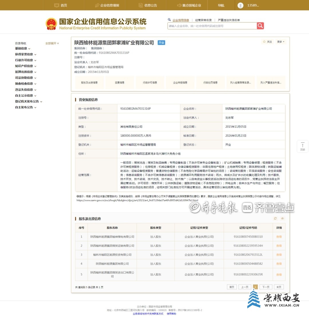Click the small search icon before 企业信用信息
The height and width of the screenshot is (319, 309).
pyautogui.click(x=169, y=20)
